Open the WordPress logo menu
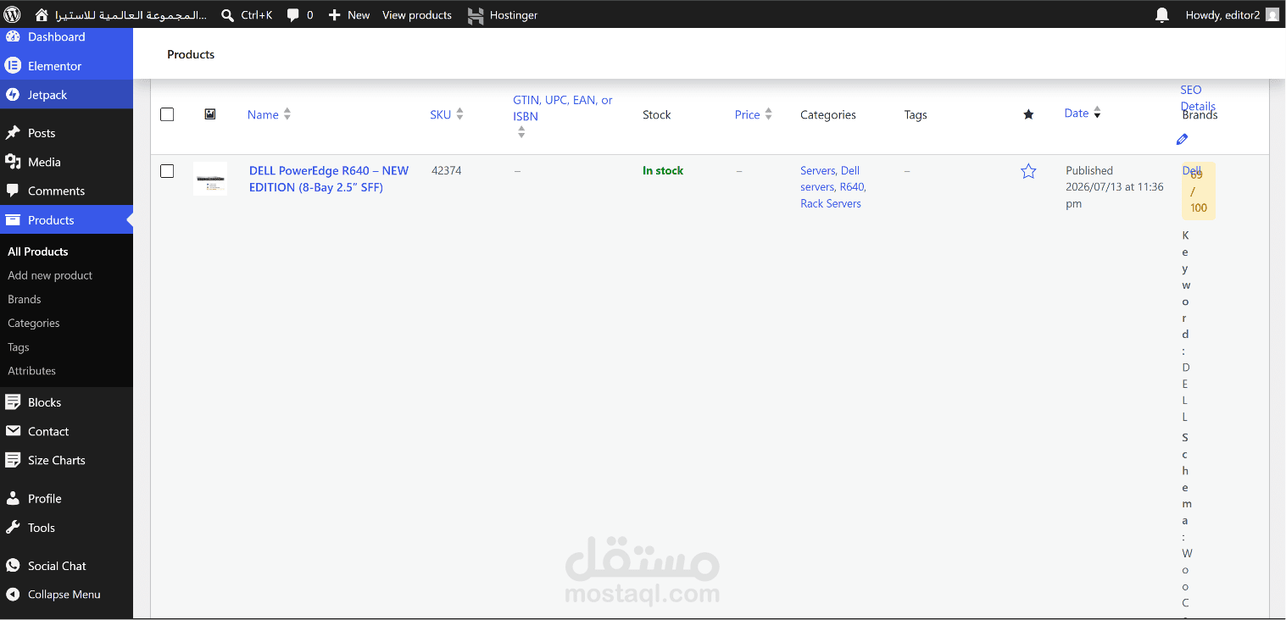This screenshot has height=620, width=1286. click(13, 14)
